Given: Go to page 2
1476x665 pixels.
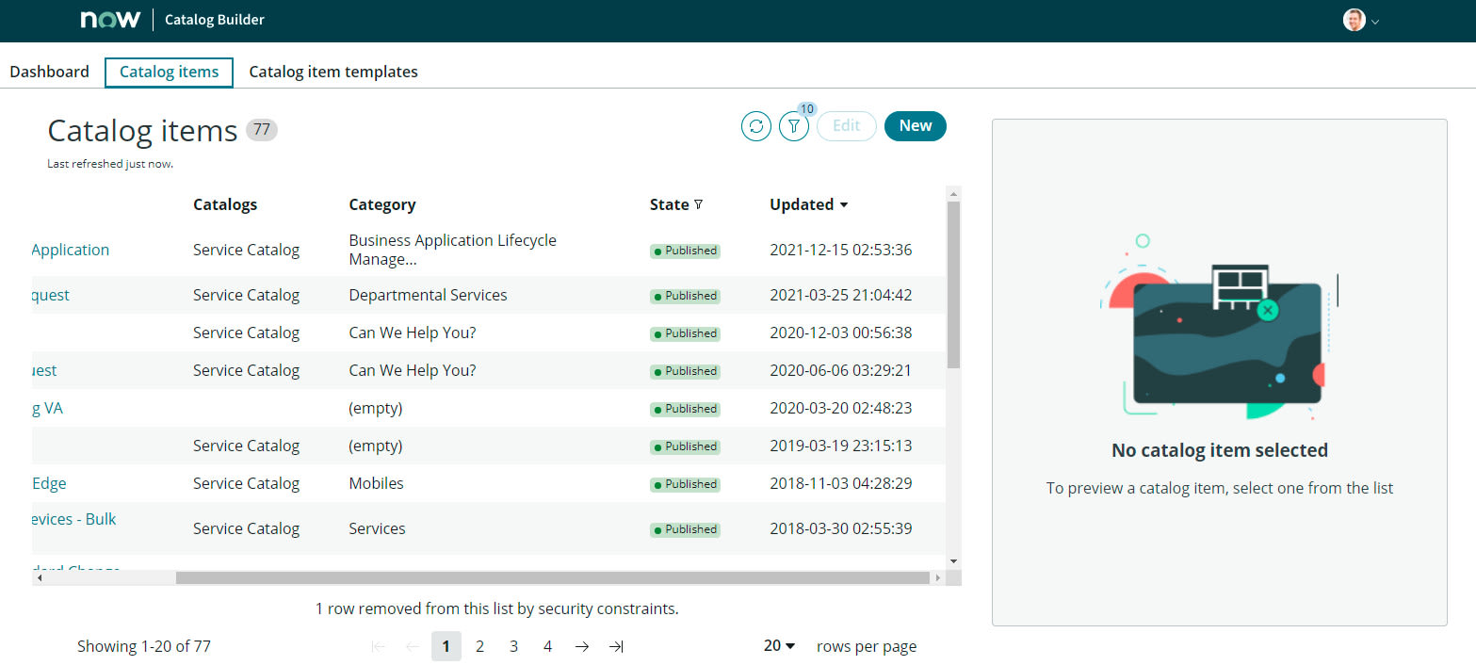Looking at the screenshot, I should point(480,646).
